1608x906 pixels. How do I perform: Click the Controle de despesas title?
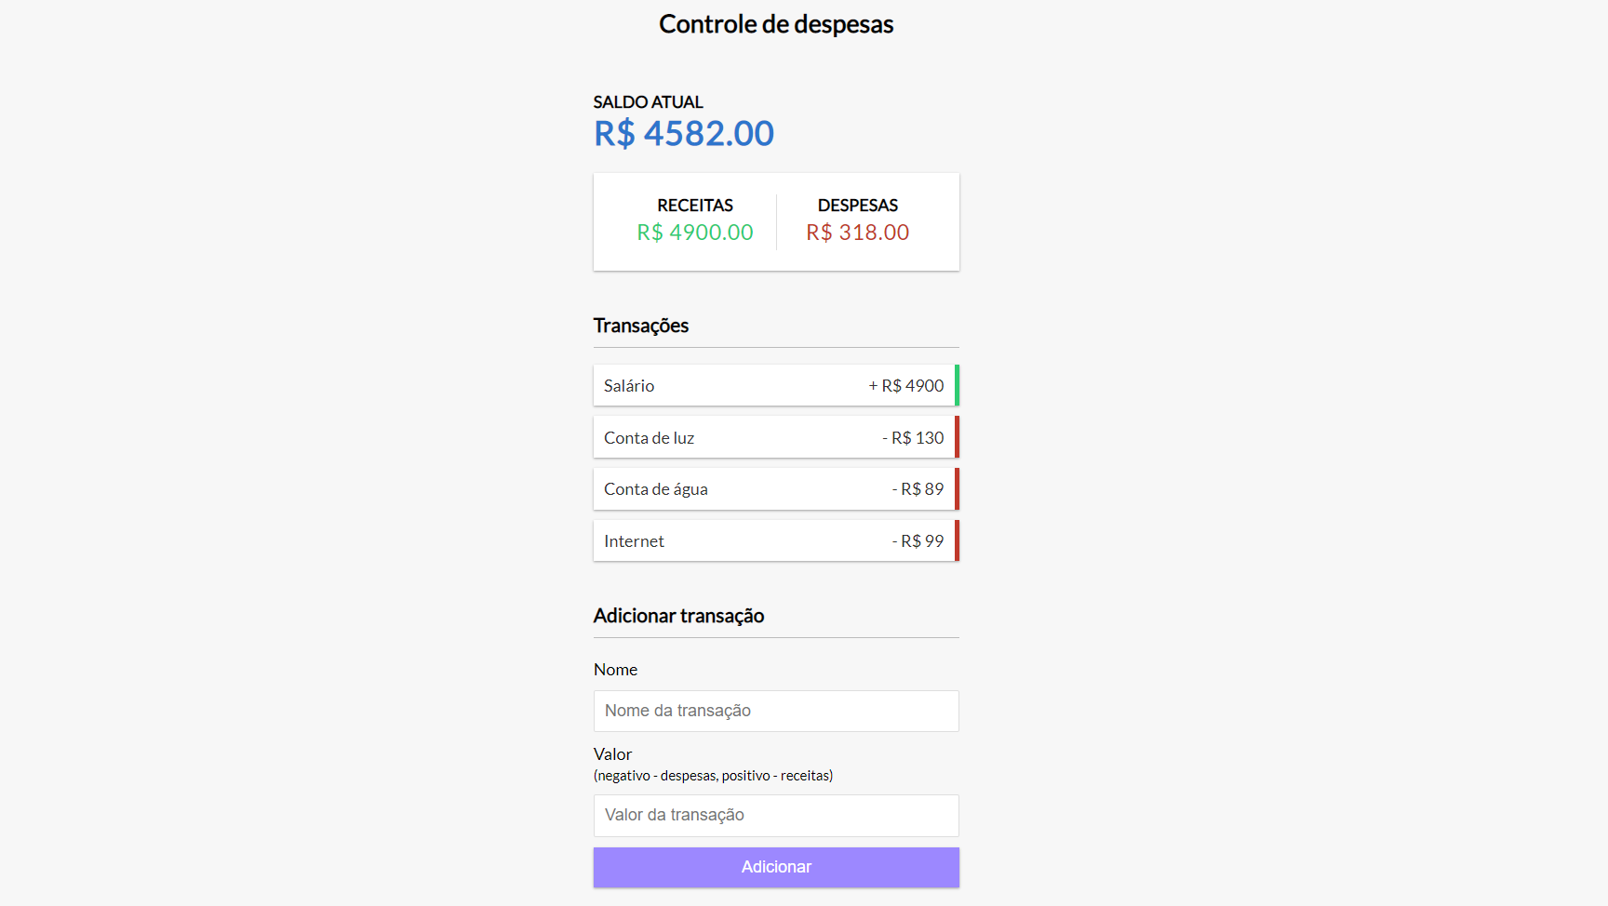[776, 24]
